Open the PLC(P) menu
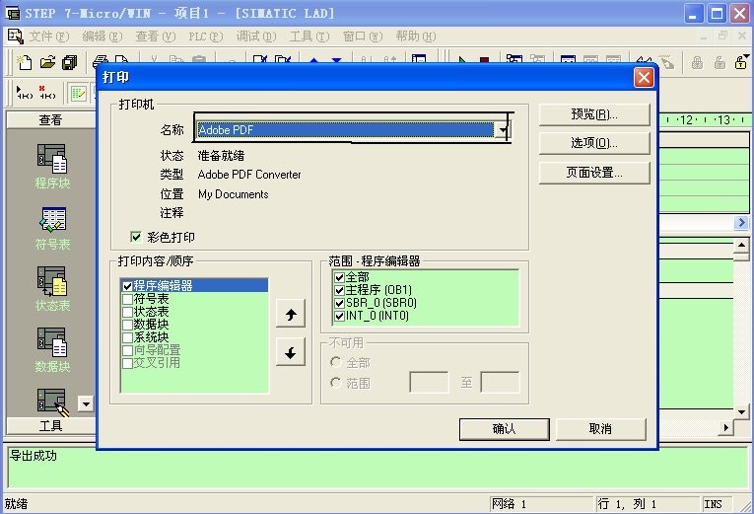754x514 pixels. coord(206,37)
